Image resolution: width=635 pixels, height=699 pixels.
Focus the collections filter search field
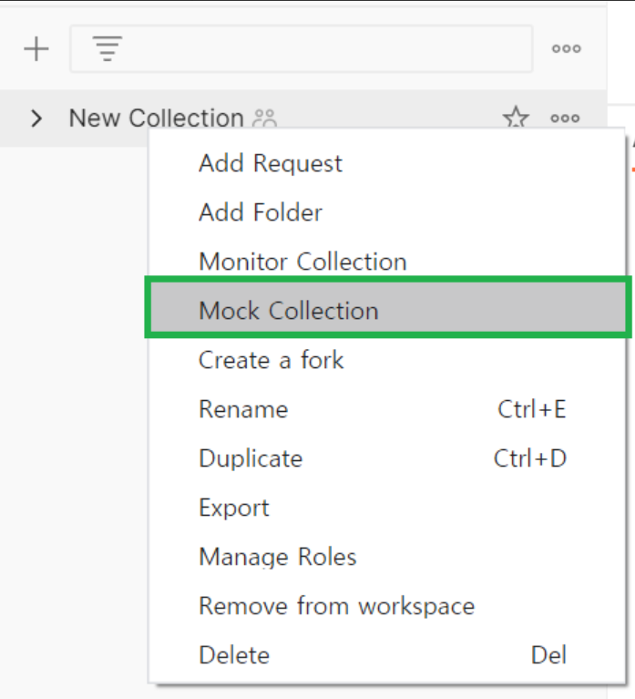[302, 49]
